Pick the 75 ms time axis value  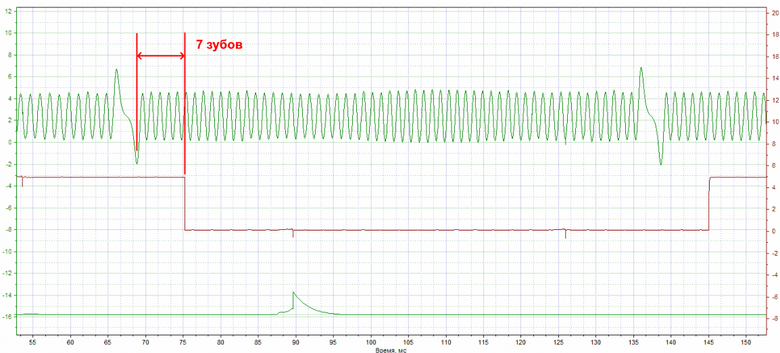point(183,343)
